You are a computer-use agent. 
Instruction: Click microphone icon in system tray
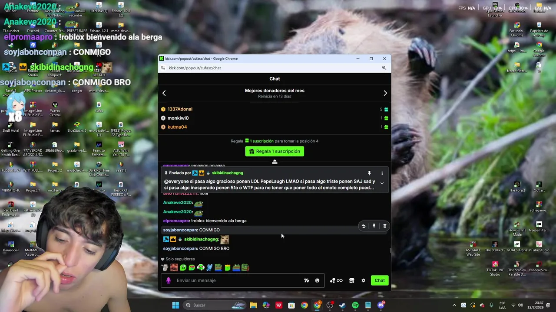tap(491, 305)
